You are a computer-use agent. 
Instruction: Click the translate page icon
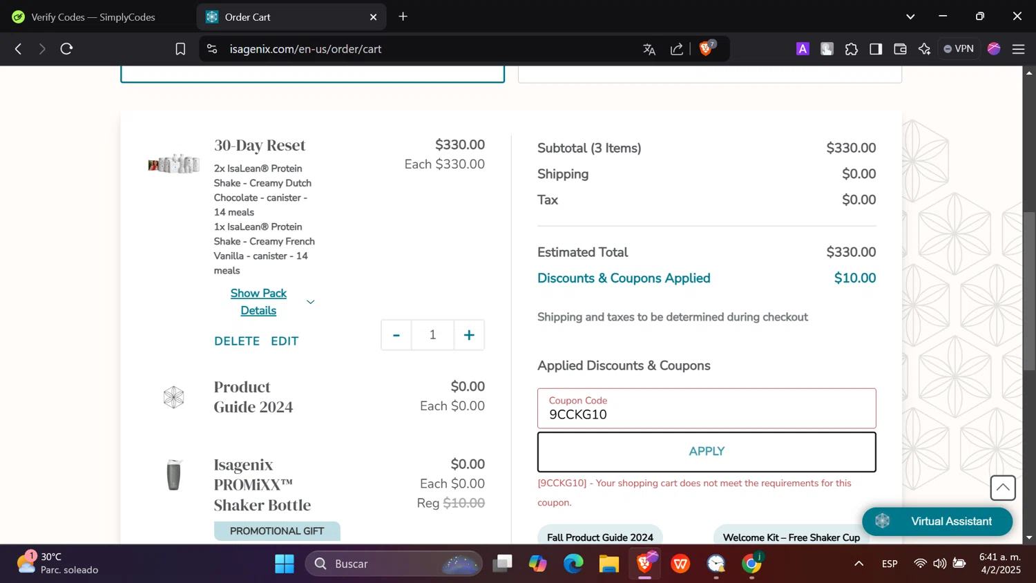click(649, 49)
